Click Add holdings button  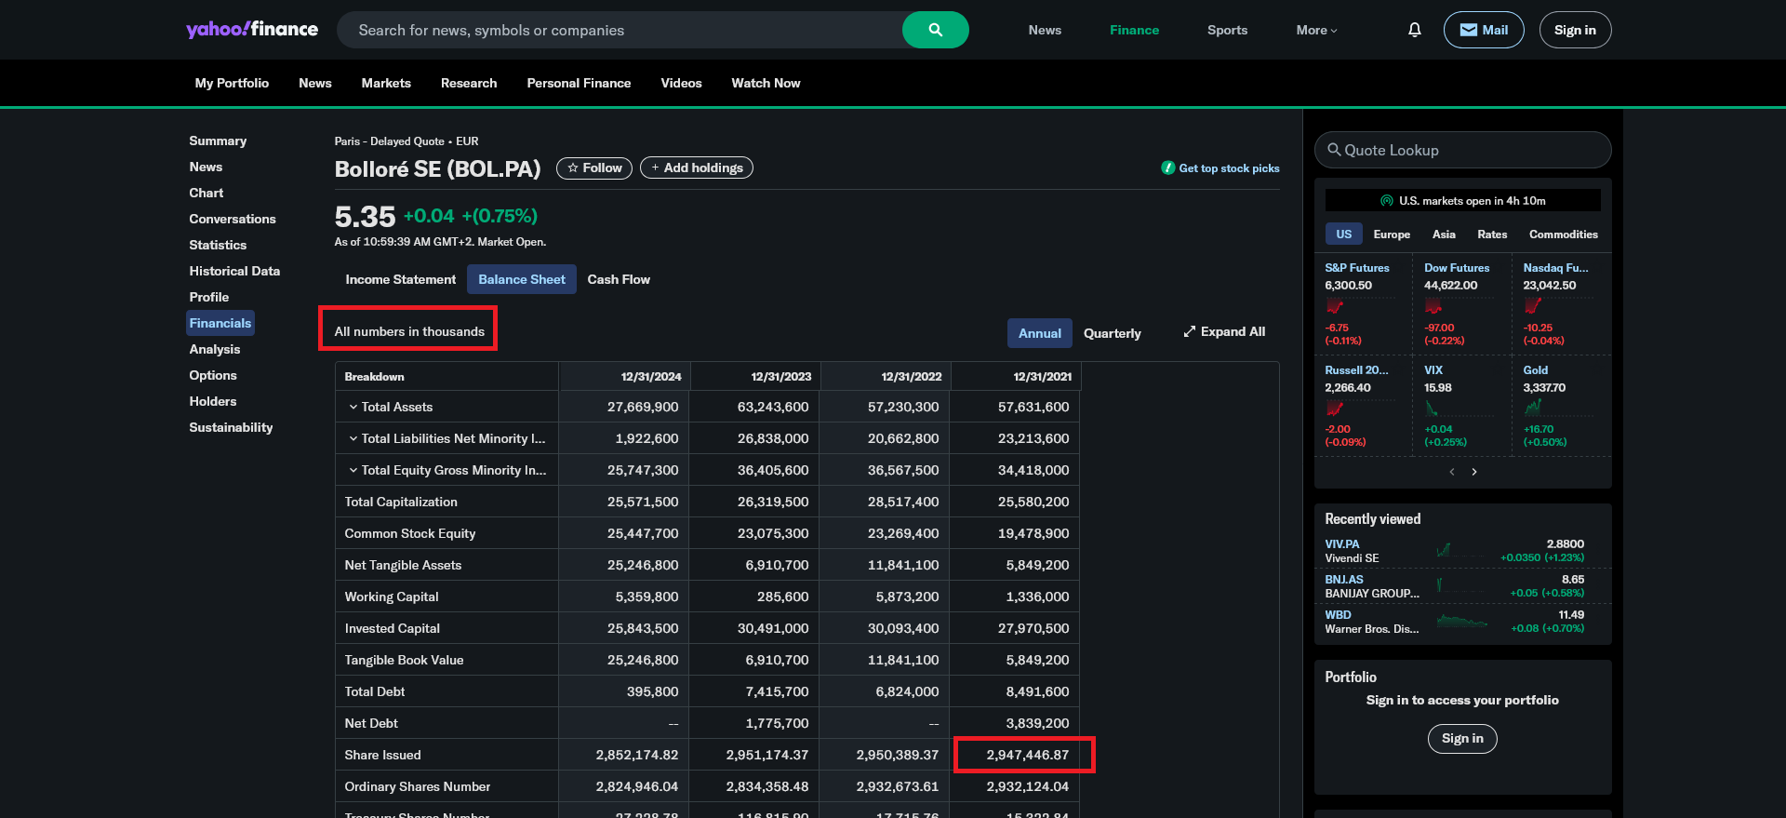(697, 168)
